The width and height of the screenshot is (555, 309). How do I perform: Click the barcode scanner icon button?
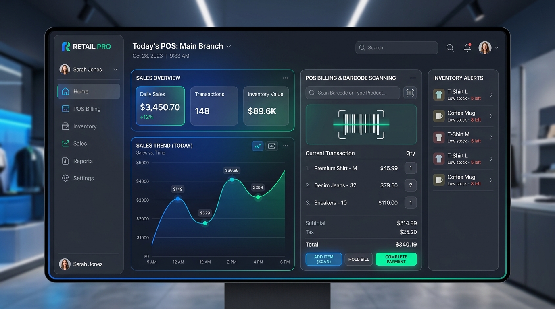point(410,93)
